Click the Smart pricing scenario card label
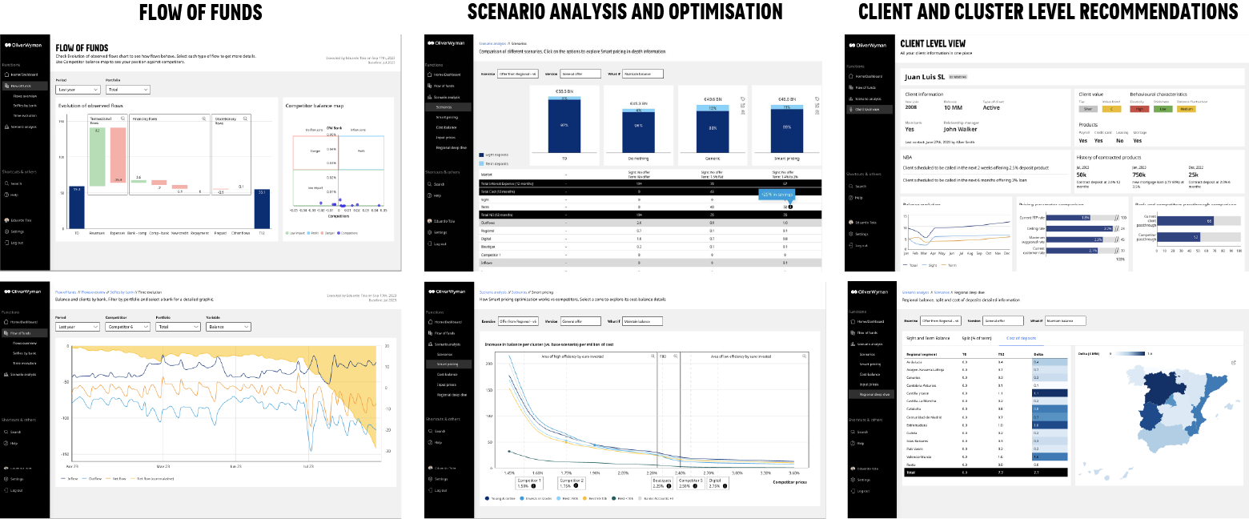This screenshot has width=1249, height=519. [x=786, y=159]
